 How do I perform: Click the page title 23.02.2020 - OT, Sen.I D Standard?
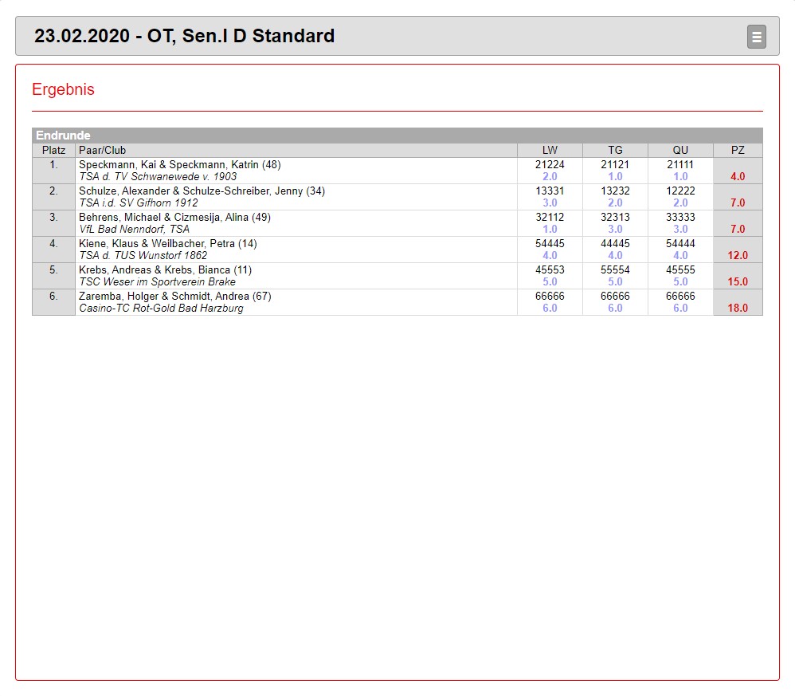coord(184,36)
